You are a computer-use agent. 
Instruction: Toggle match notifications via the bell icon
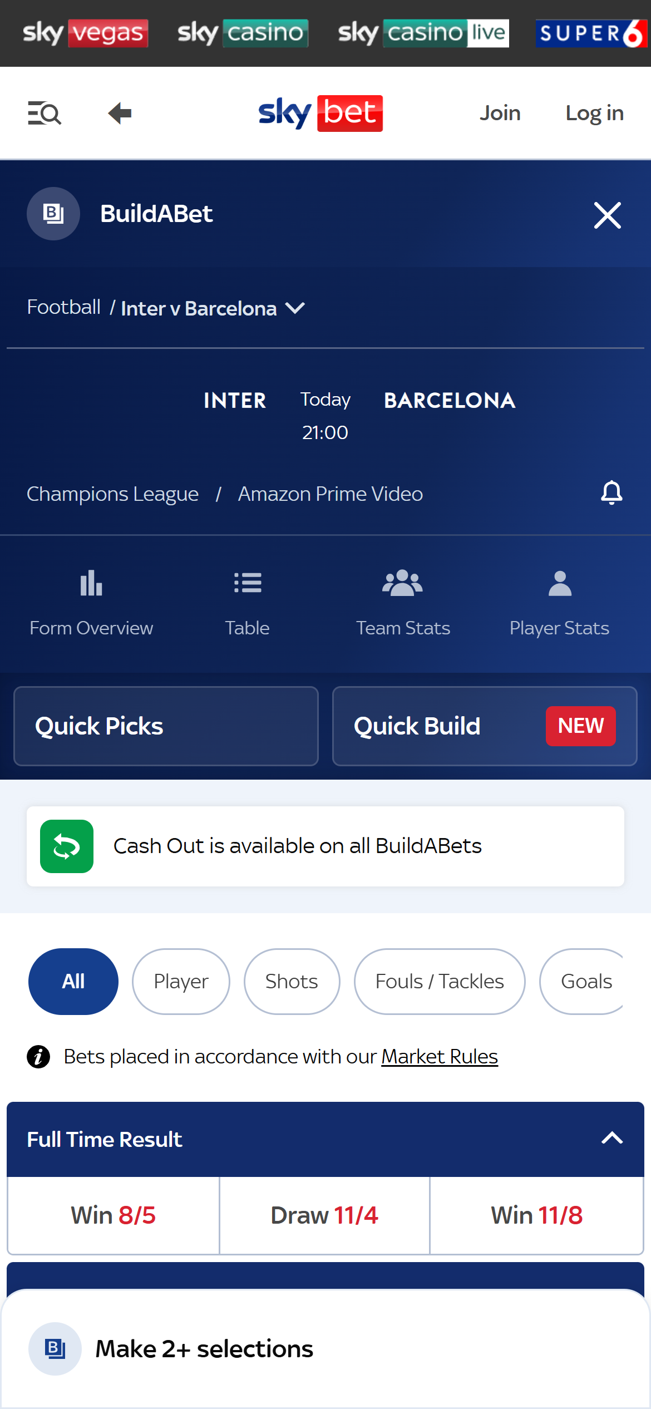(x=611, y=493)
